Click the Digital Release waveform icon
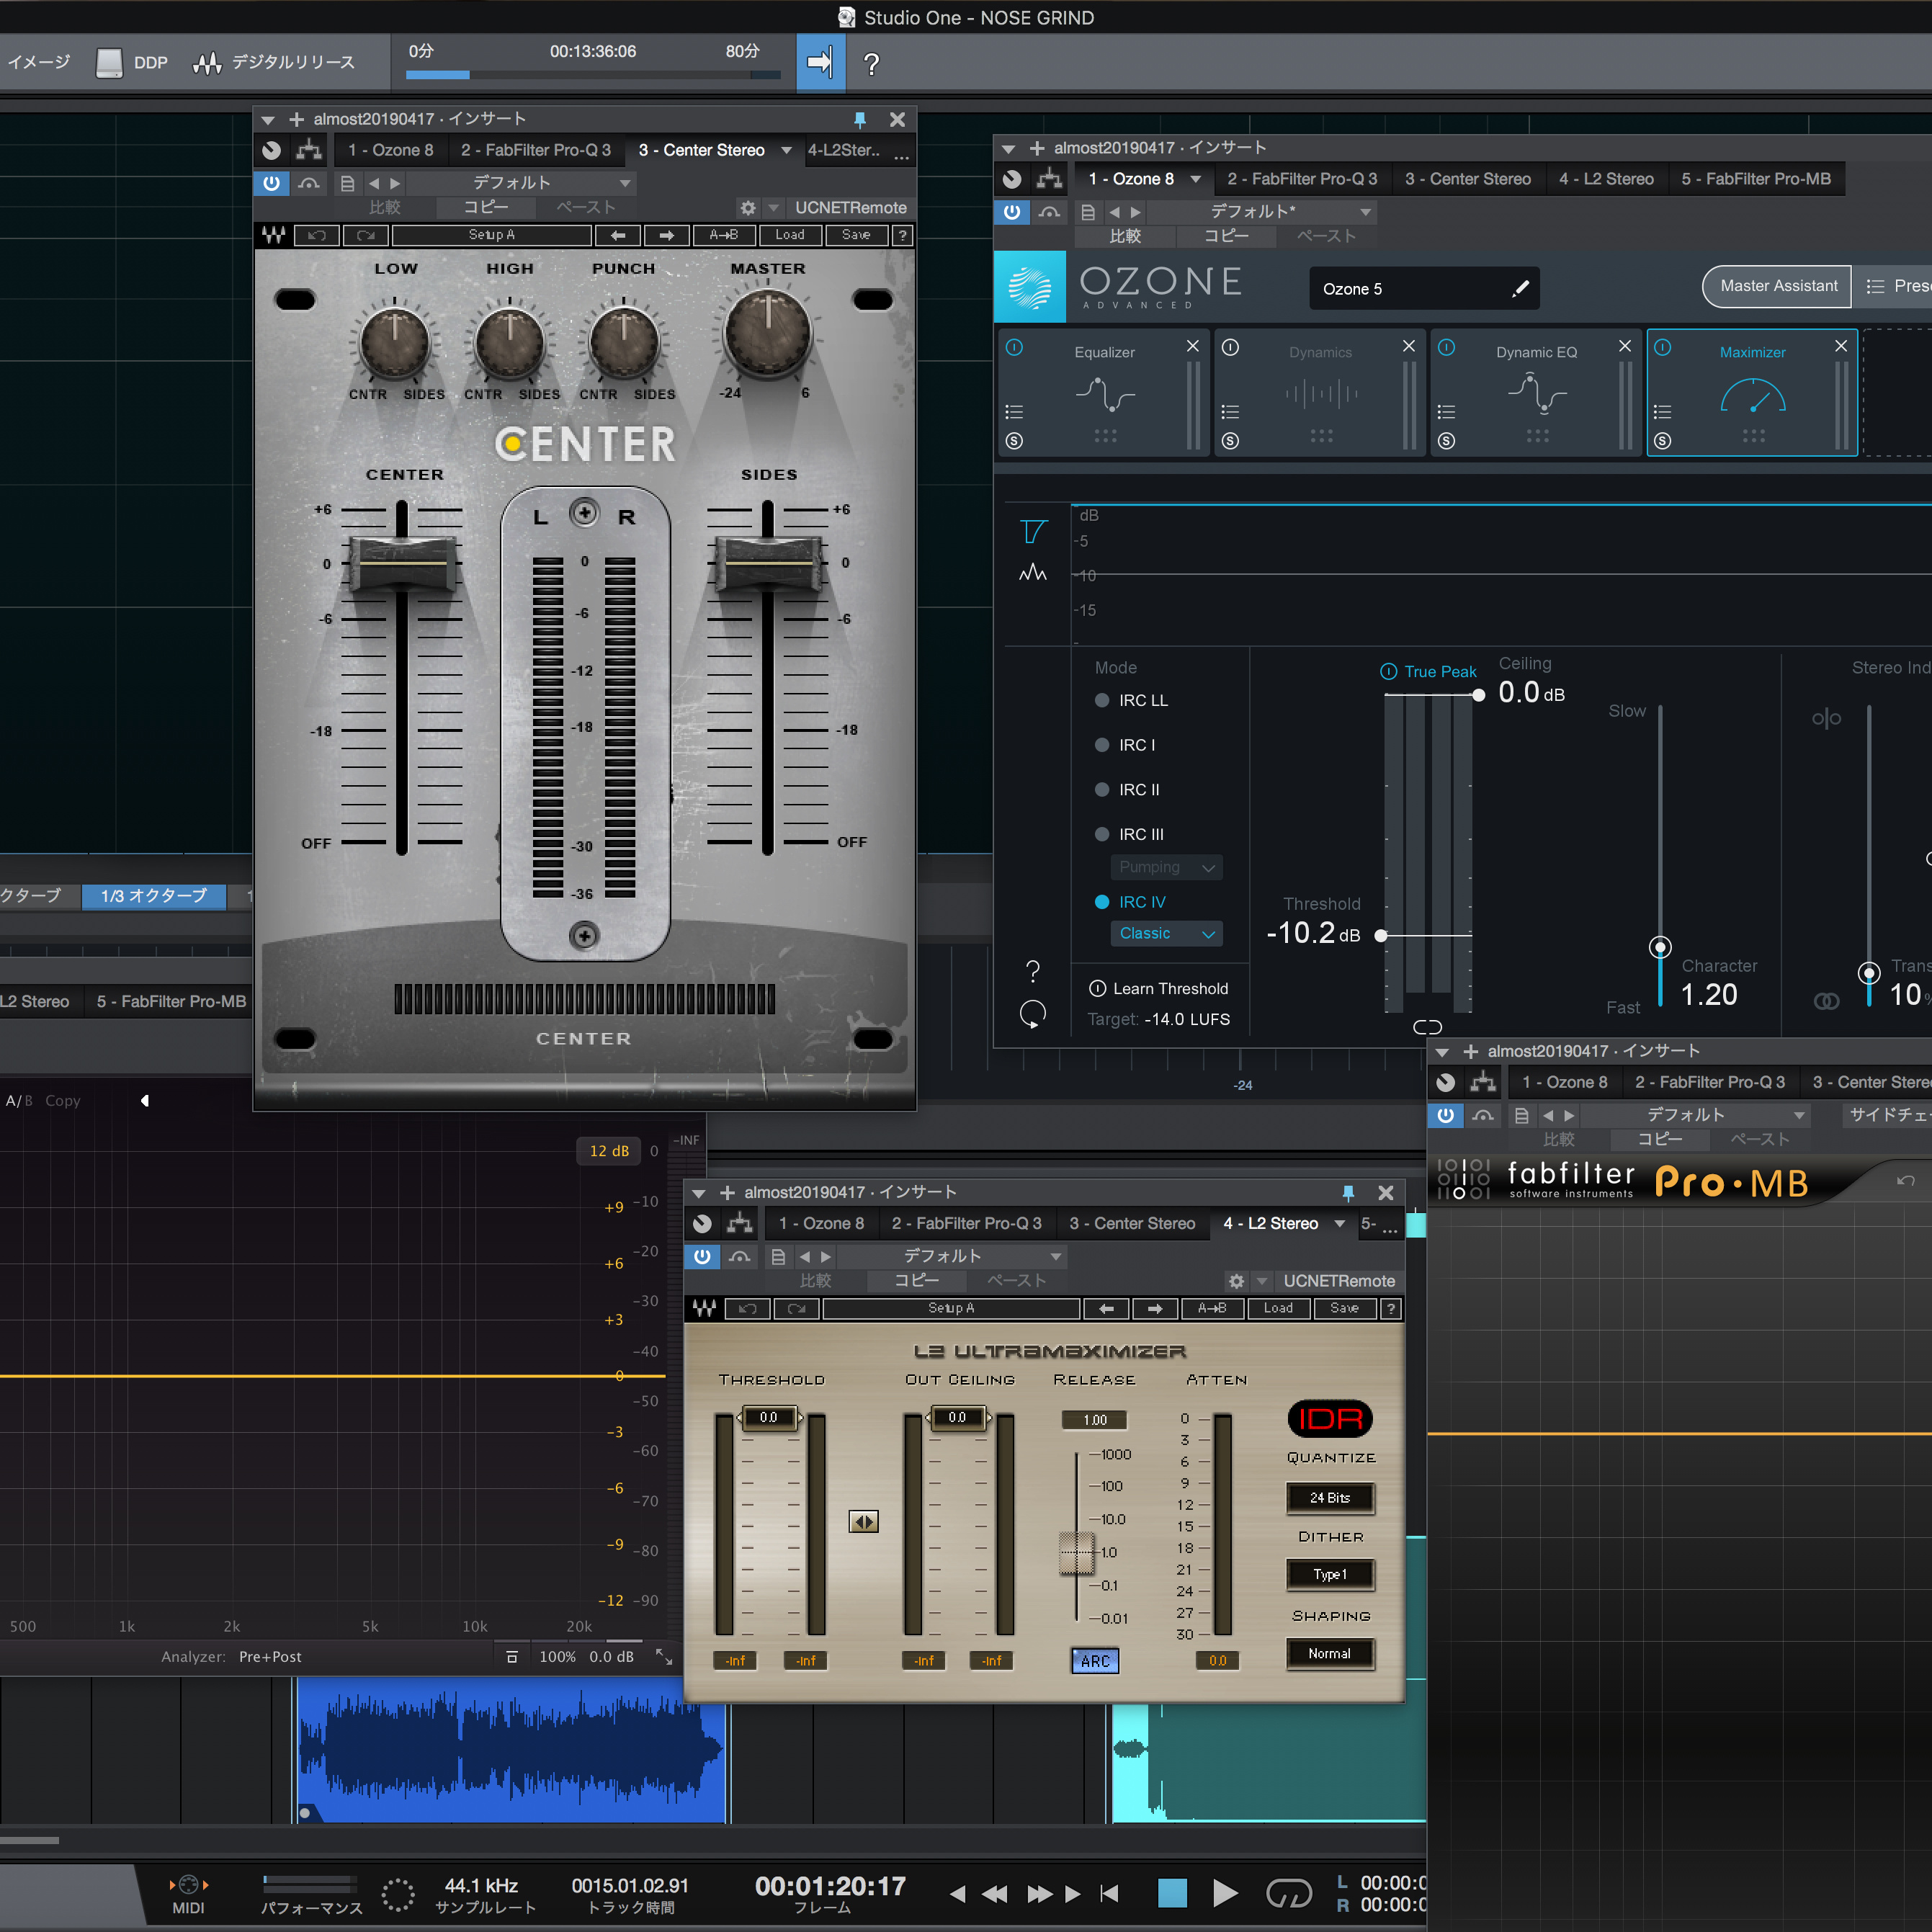The height and width of the screenshot is (1932, 1932). [207, 63]
